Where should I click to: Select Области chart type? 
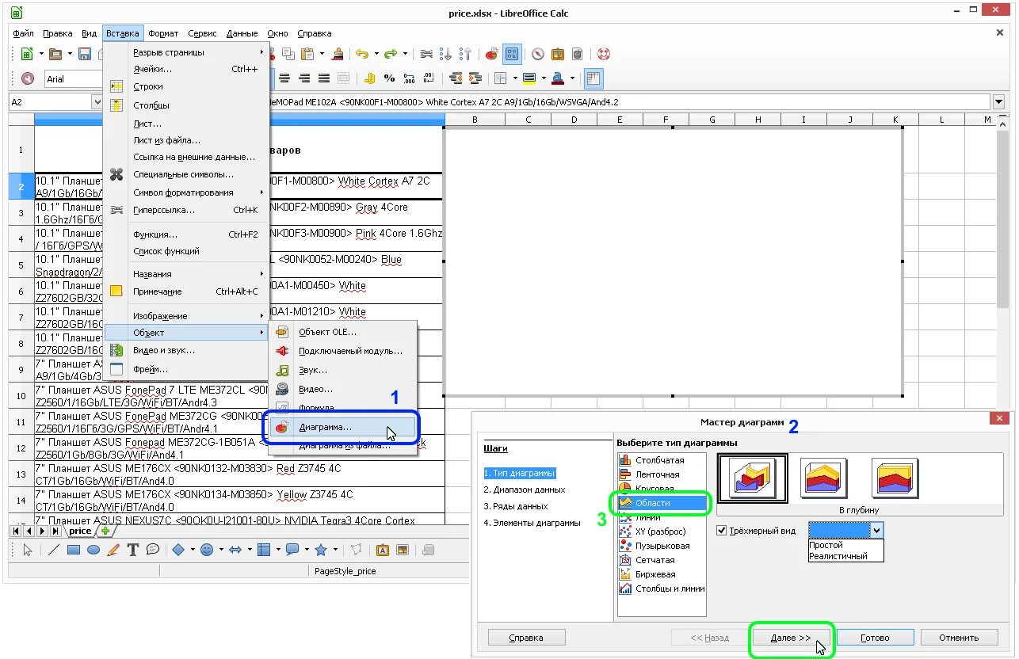tap(660, 503)
